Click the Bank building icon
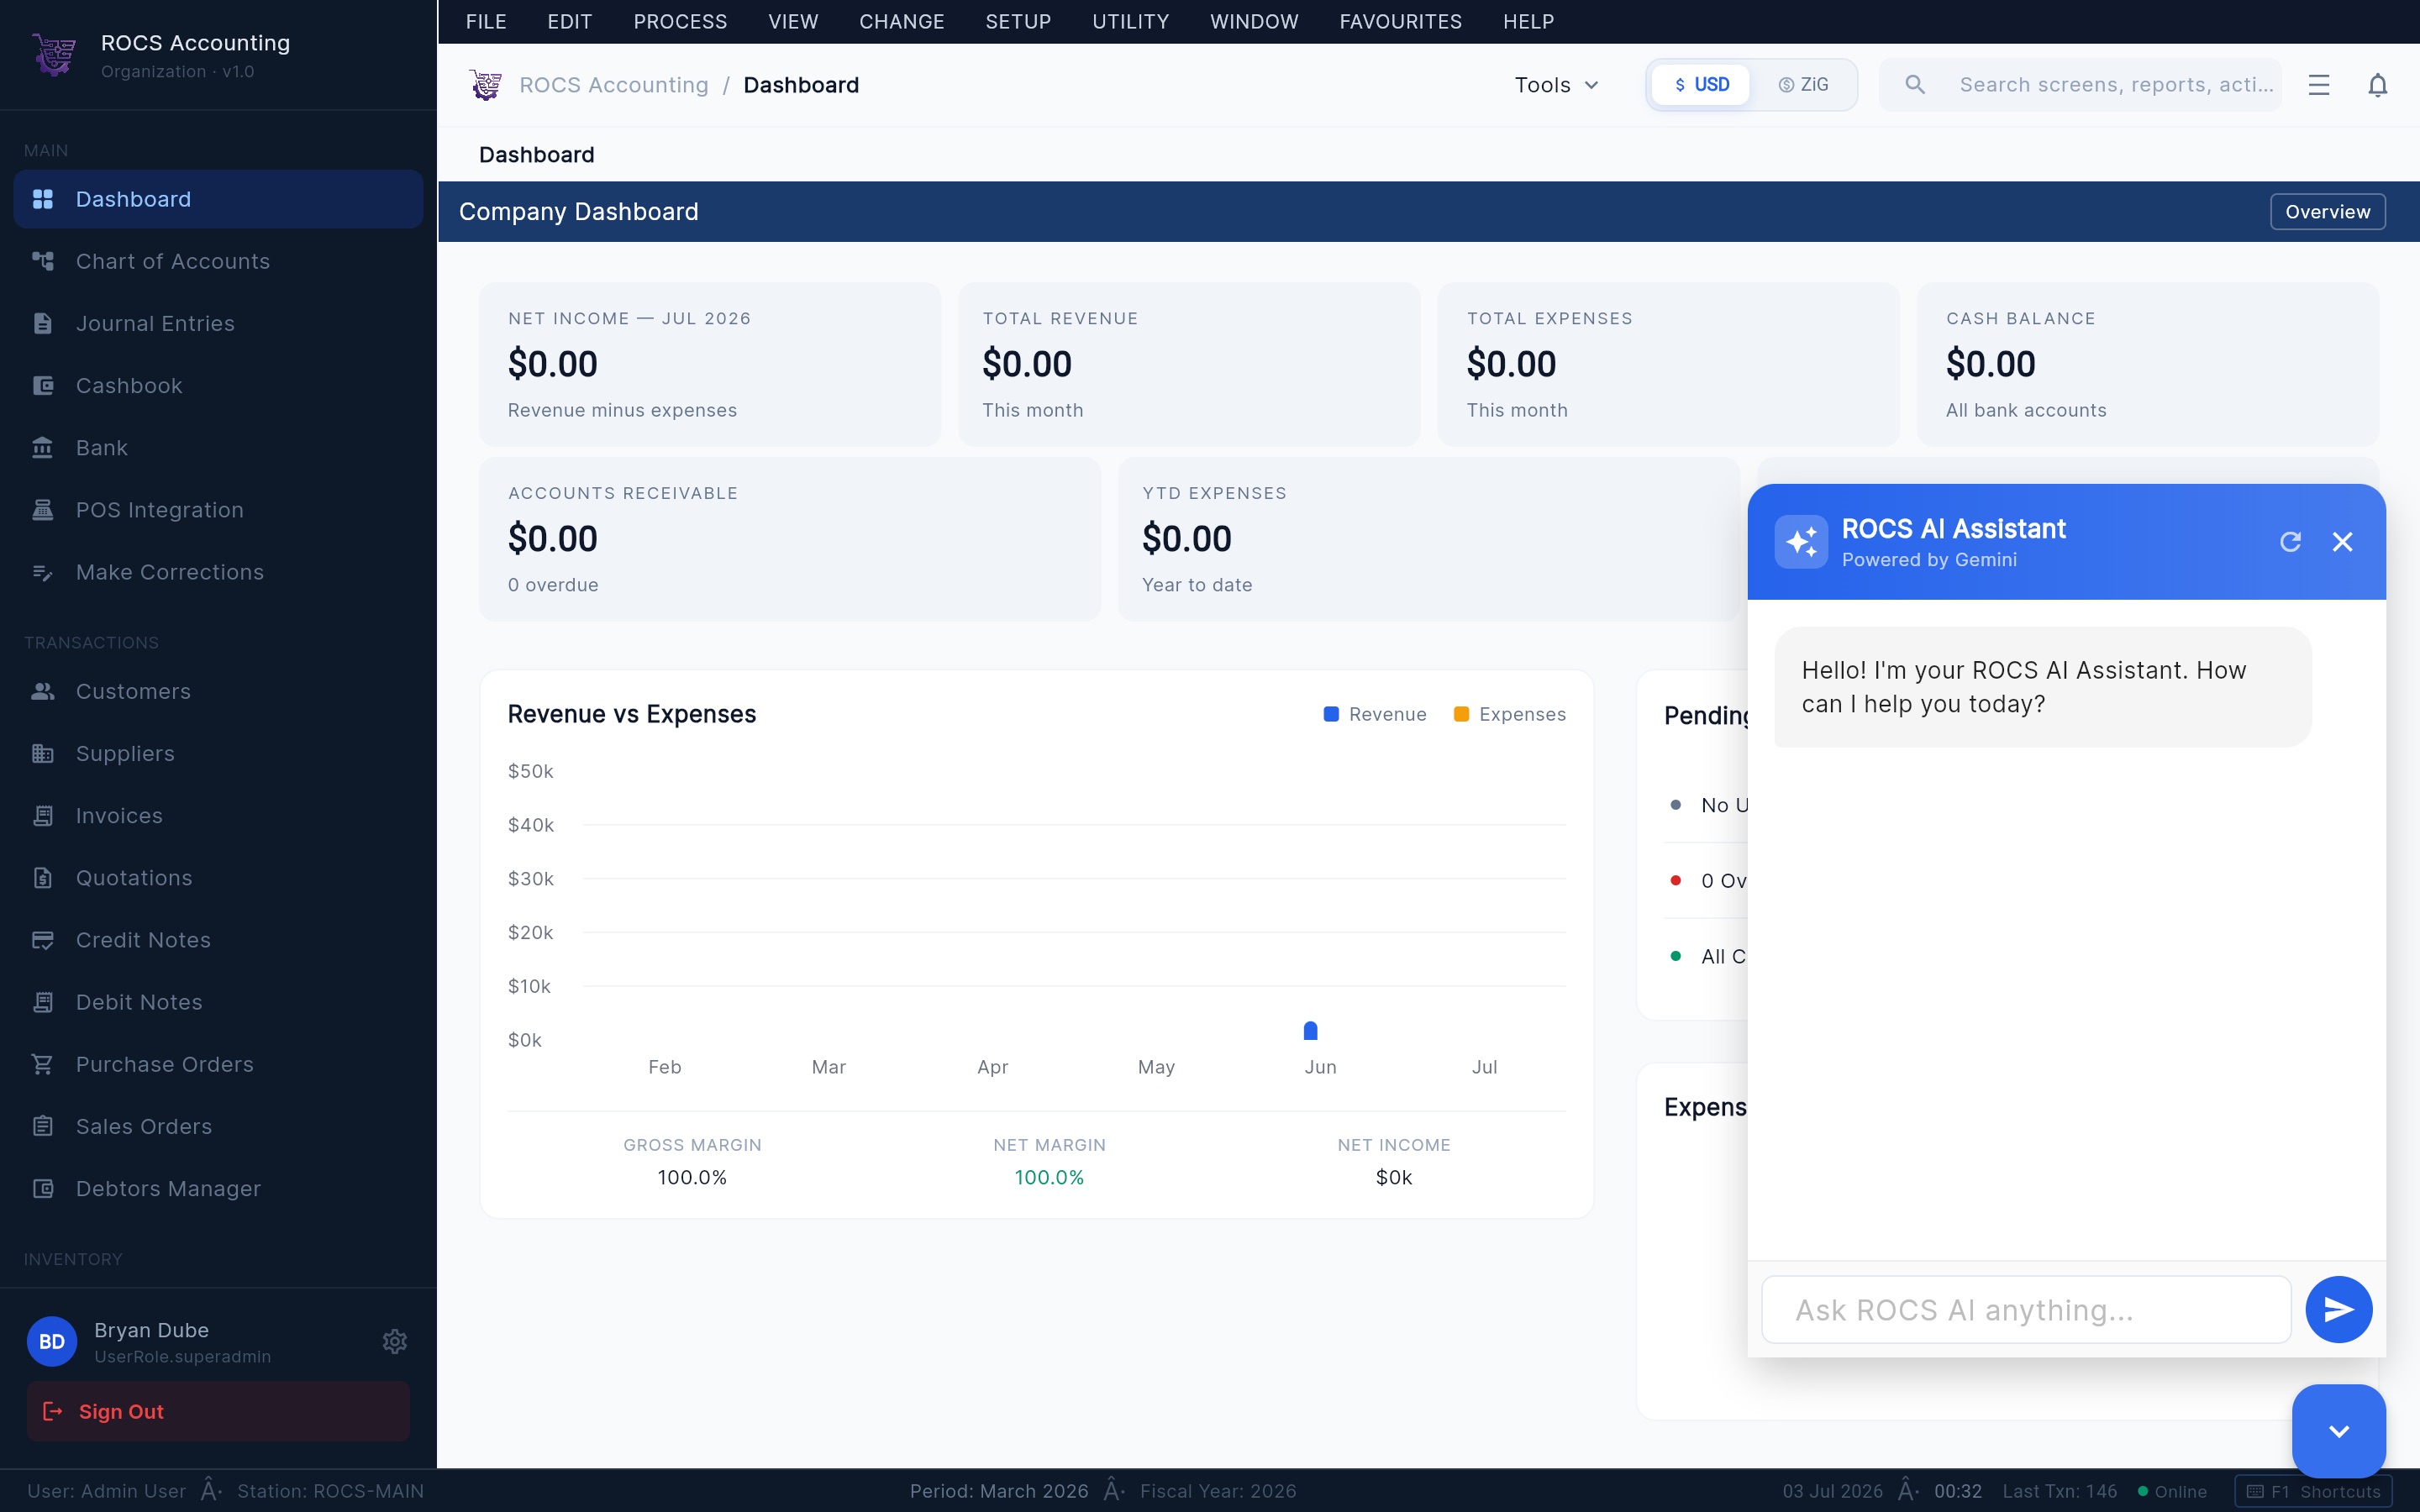The height and width of the screenshot is (1512, 2420). coord(43,447)
